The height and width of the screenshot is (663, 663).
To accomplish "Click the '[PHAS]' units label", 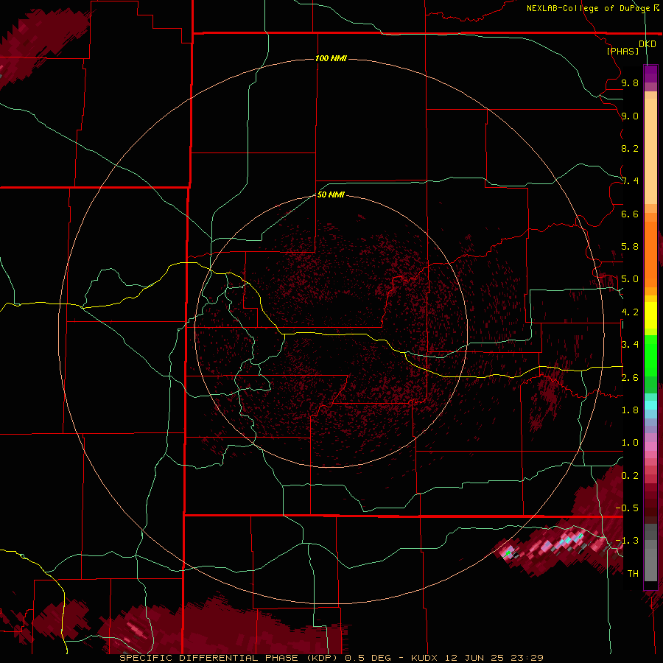I will 622,52.
